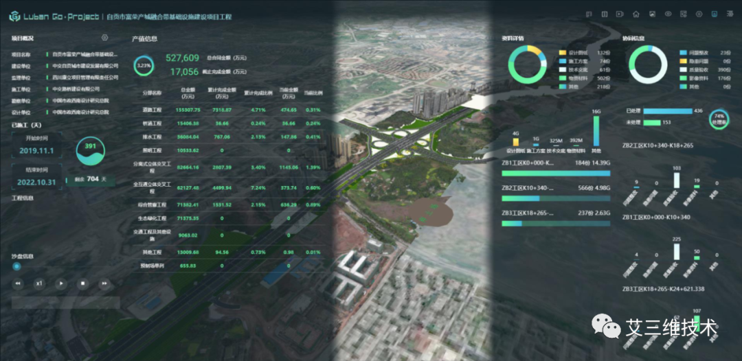
Task: Click the home icon in top toolbar
Action: 636,14
